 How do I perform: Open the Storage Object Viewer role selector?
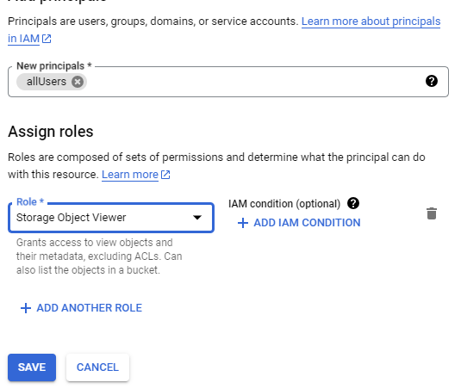point(111,218)
